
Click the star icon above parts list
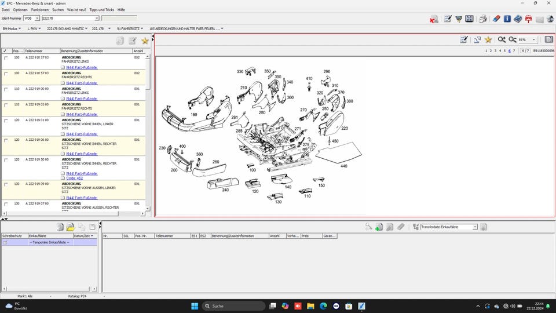pyautogui.click(x=145, y=41)
